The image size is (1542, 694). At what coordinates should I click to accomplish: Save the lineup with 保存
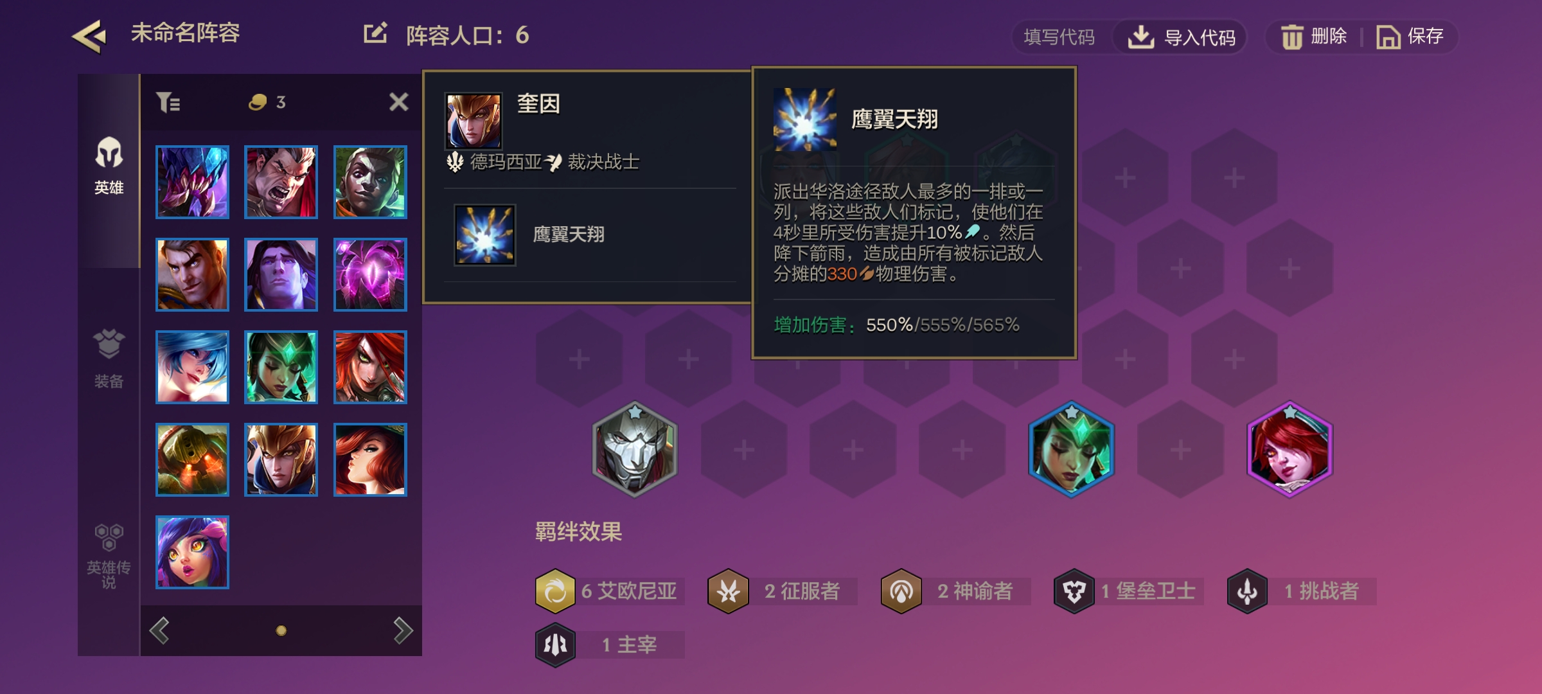(x=1410, y=37)
